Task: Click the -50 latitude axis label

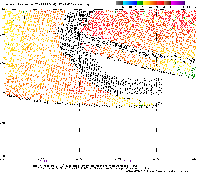Action: tap(2, 9)
